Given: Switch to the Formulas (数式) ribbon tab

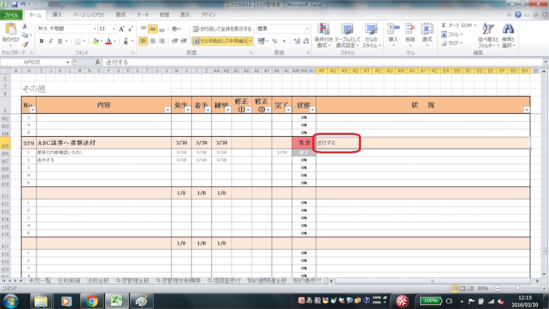Looking at the screenshot, I should tap(121, 15).
